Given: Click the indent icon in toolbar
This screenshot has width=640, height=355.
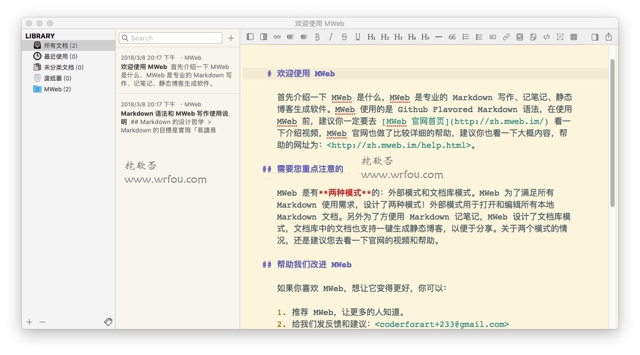Looking at the screenshot, I should [x=290, y=37].
